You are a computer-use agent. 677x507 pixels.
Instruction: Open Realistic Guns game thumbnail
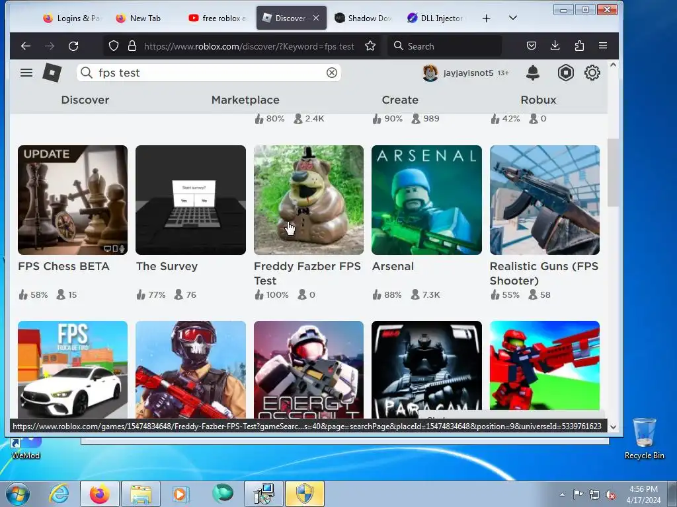click(545, 200)
